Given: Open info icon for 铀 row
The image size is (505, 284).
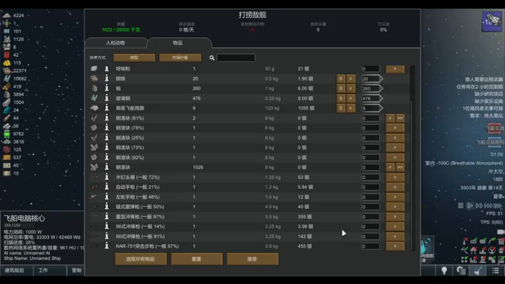Looking at the screenshot, I should click(x=107, y=88).
